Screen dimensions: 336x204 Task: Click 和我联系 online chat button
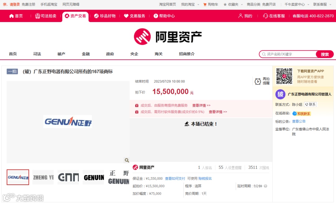click(301, 114)
